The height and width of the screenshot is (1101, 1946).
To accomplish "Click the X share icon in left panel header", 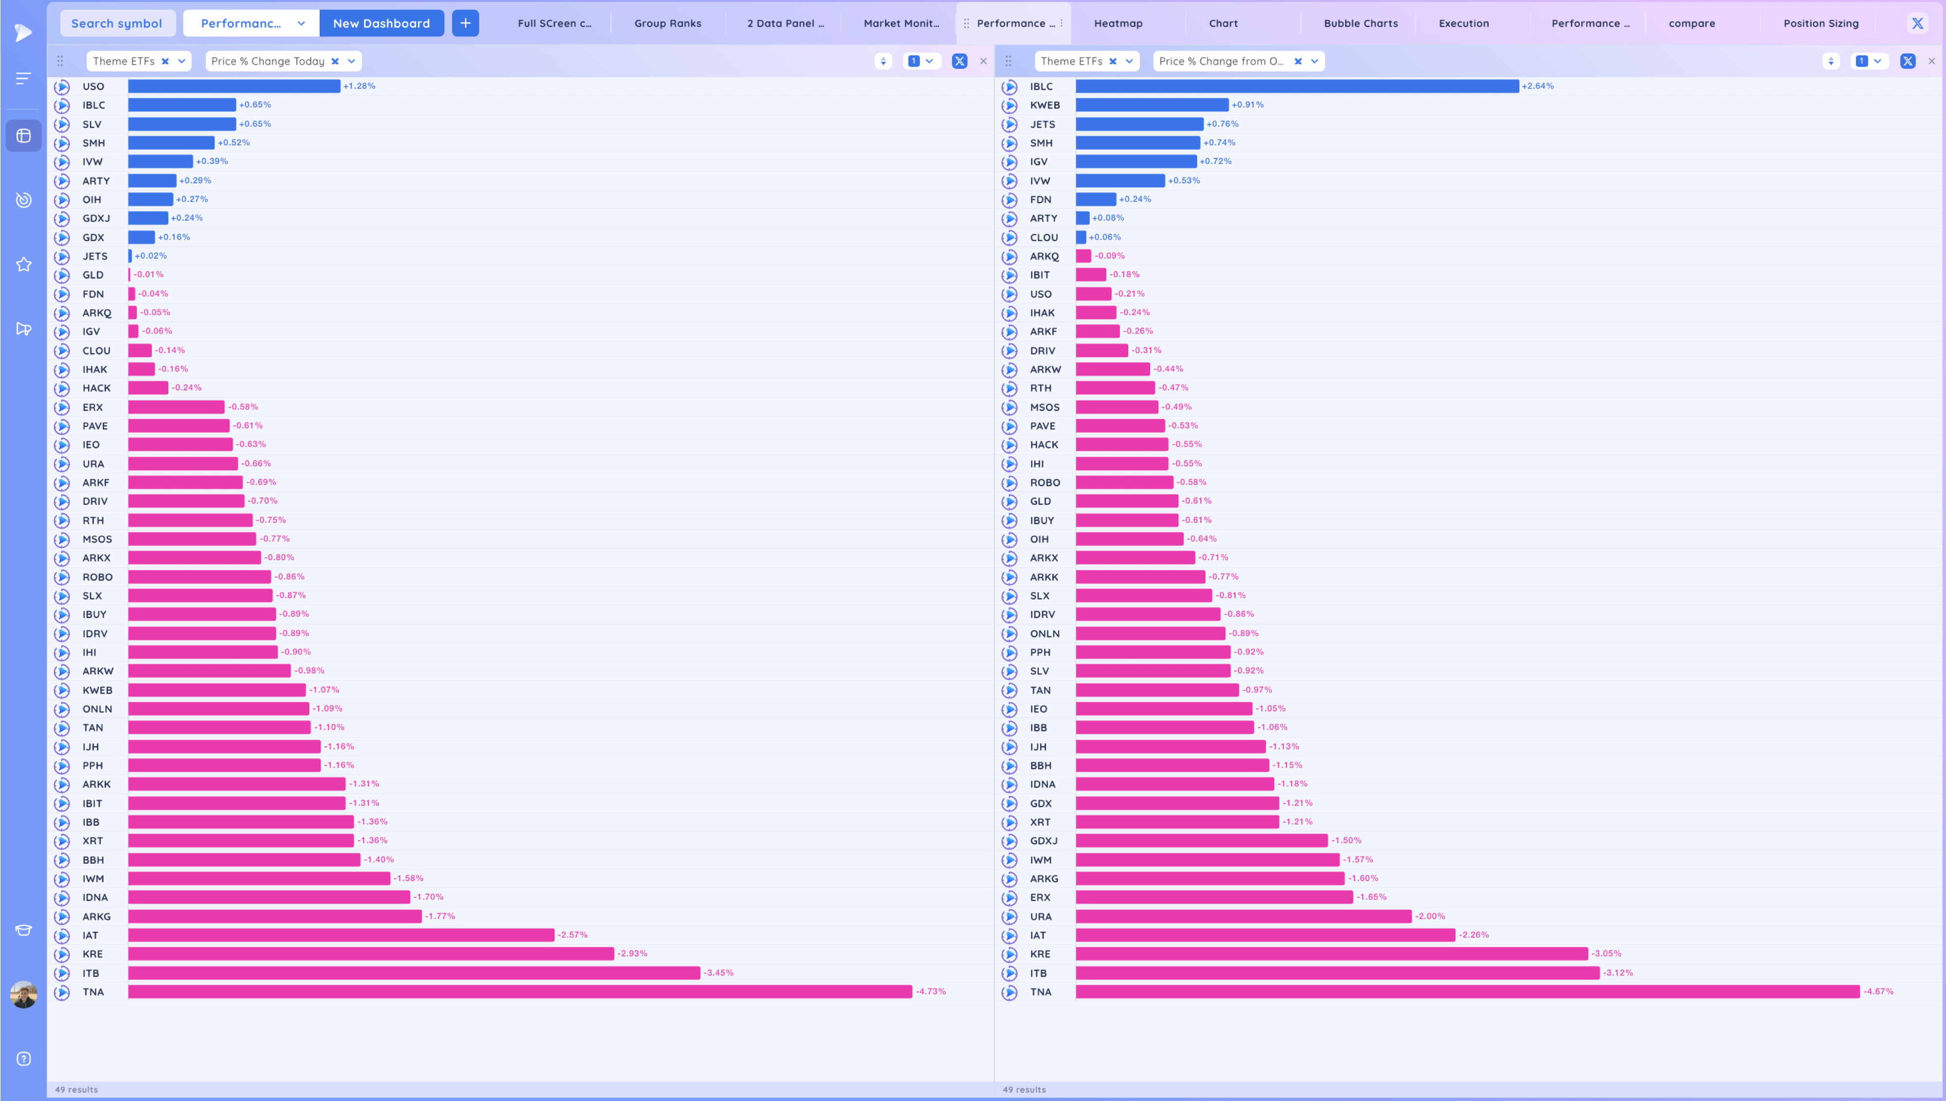I will click(x=959, y=61).
